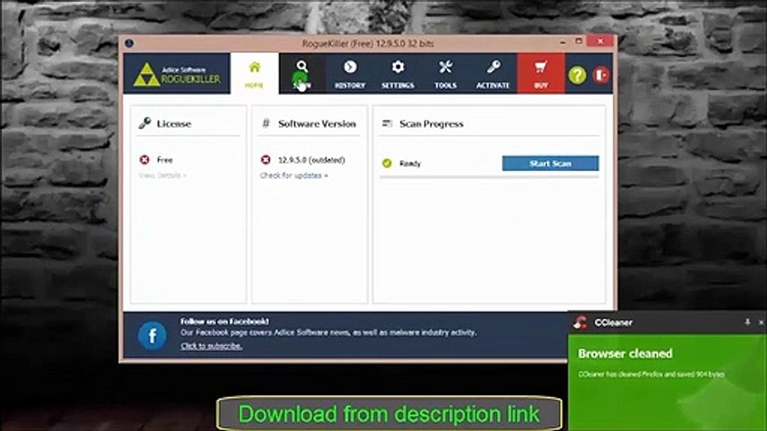Minimize the RogueKiller window
767x431 pixels.
pyautogui.click(x=563, y=43)
